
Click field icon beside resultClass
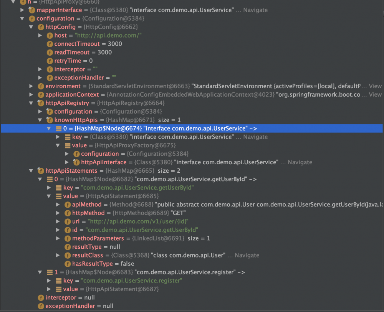tap(68, 256)
